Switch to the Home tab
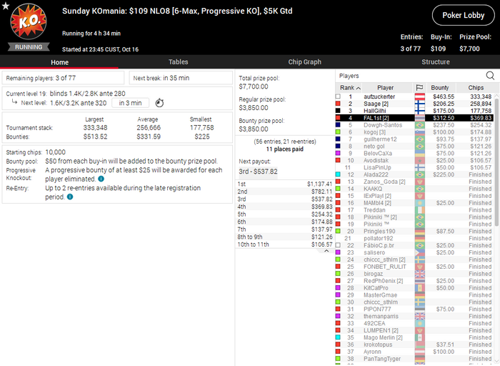The width and height of the screenshot is (500, 366). click(x=59, y=62)
